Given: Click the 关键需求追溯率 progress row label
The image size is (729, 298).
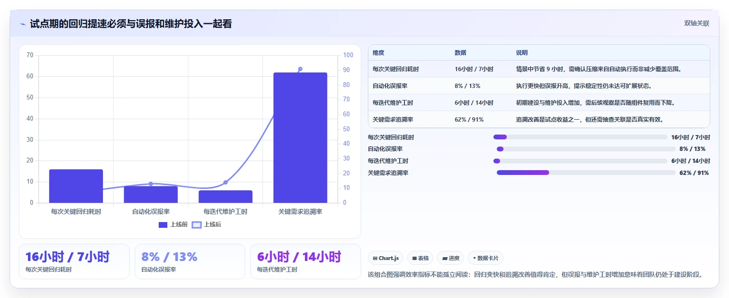Looking at the screenshot, I should (x=388, y=173).
